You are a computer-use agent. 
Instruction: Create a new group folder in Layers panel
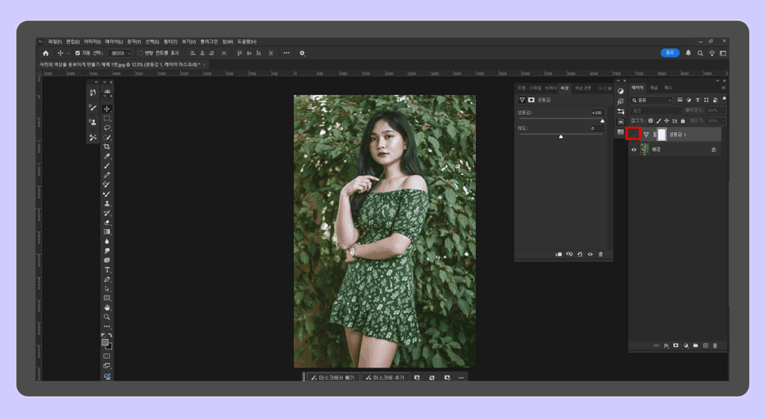tap(696, 345)
